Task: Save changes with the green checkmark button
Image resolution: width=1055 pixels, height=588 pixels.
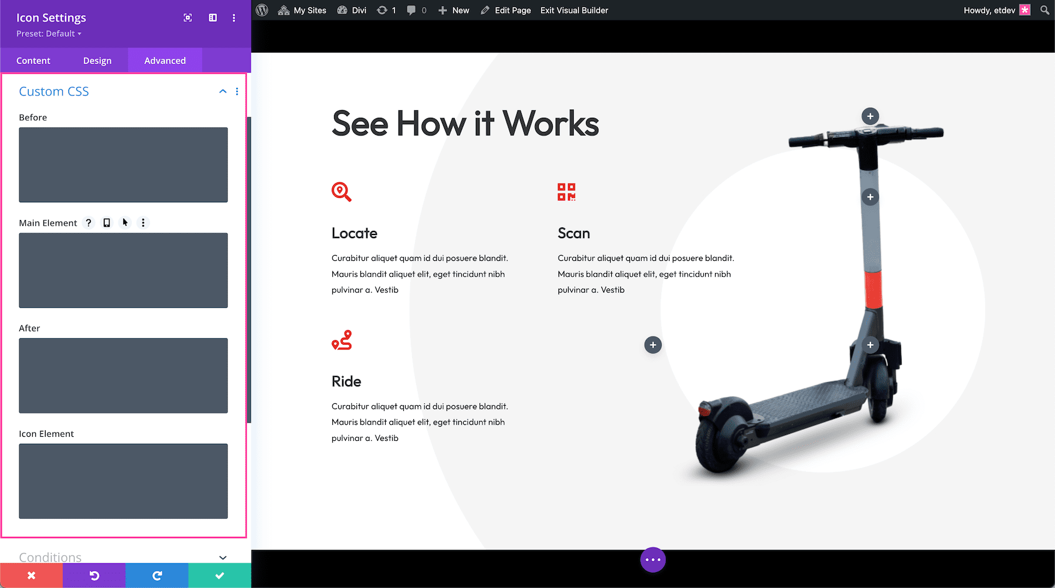Action: 219,575
